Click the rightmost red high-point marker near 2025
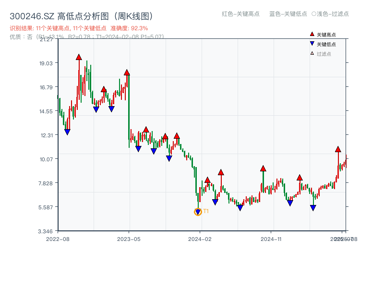384x288 pixels. (338, 149)
